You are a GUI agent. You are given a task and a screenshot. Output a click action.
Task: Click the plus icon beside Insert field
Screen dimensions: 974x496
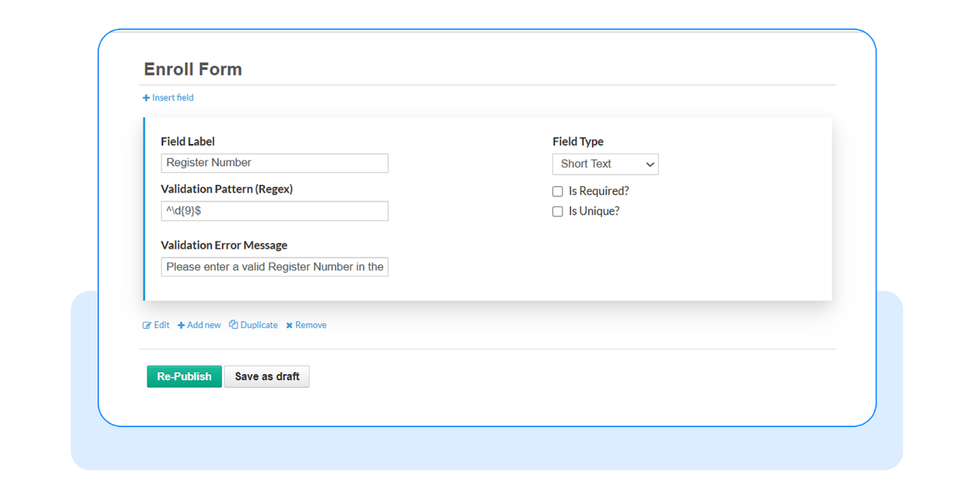click(146, 98)
